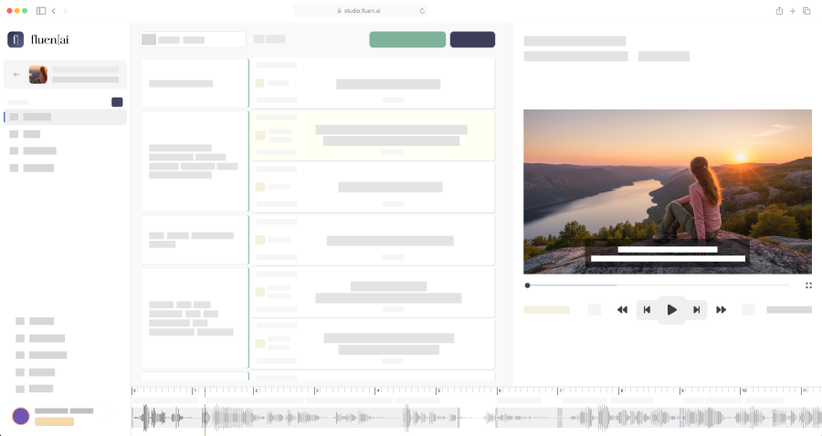Go back in browser history
Screen dimensions: 822x436
tap(54, 10)
